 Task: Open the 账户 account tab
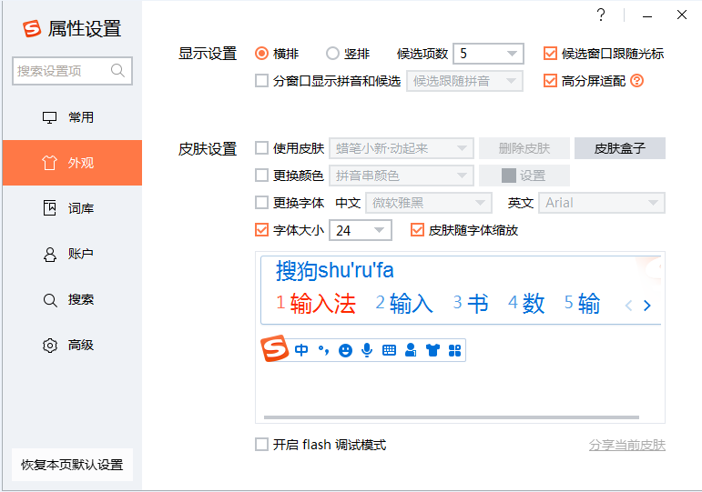(72, 254)
